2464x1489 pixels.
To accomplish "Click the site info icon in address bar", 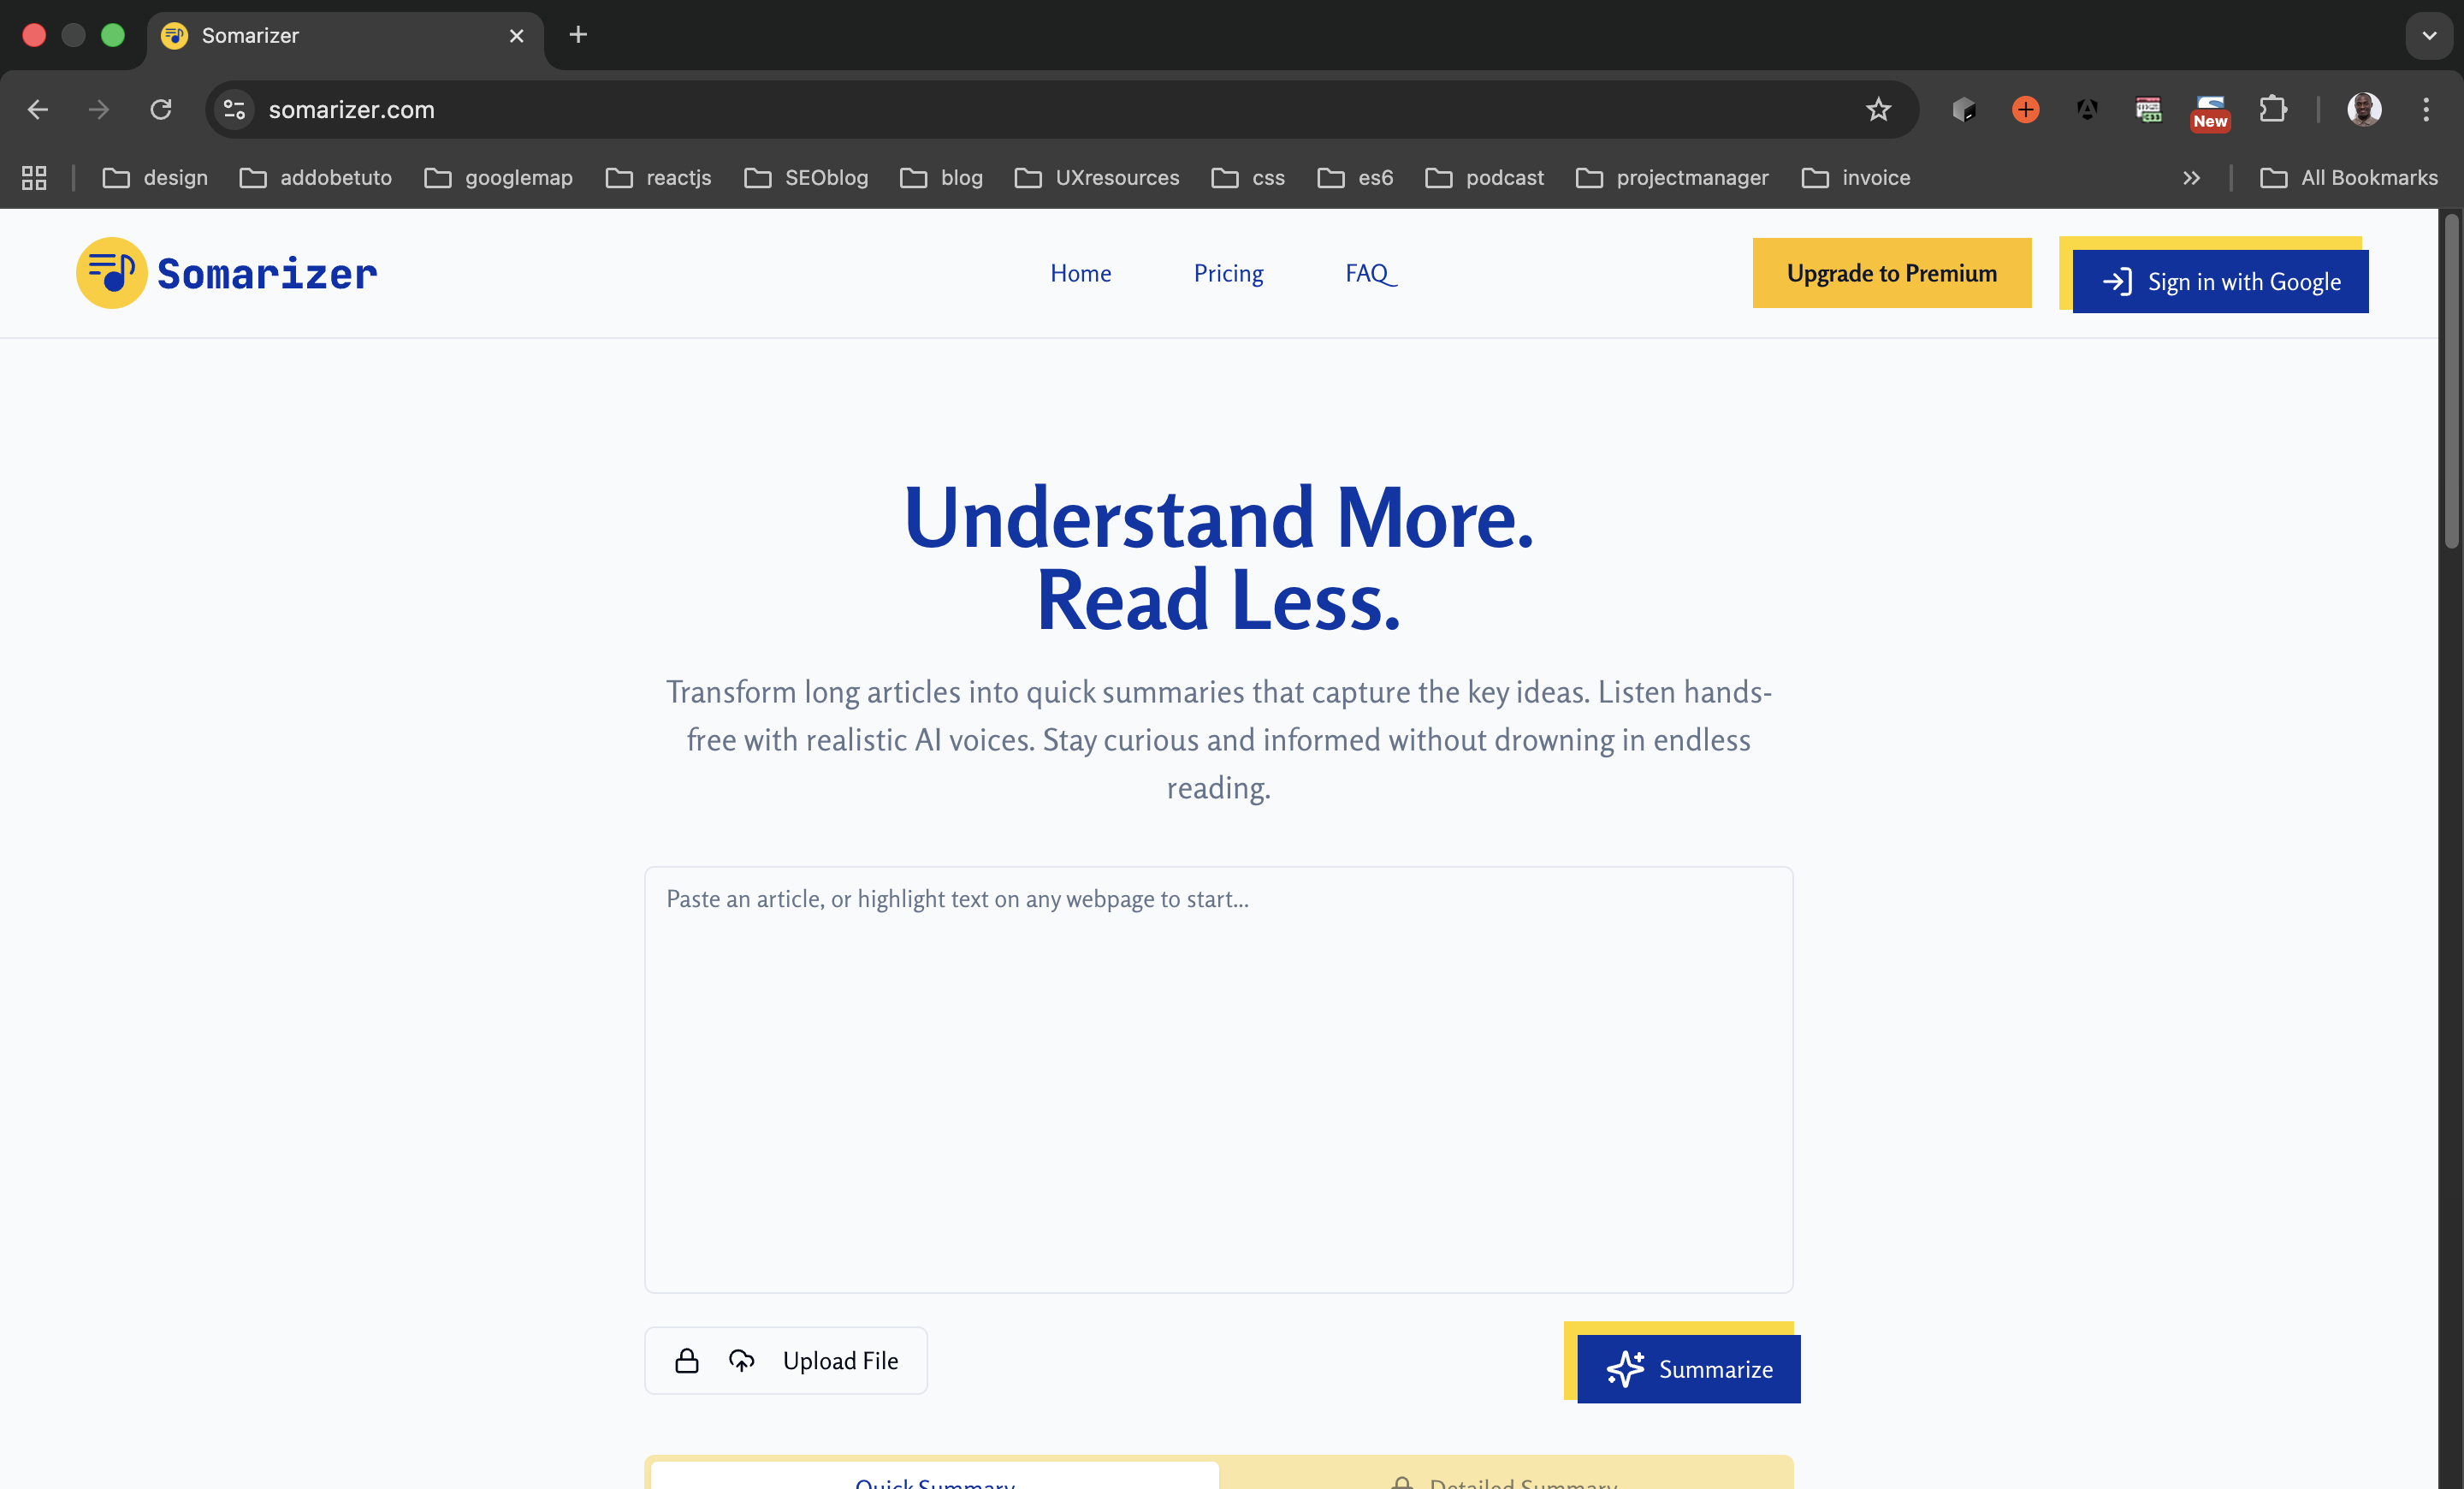I will coord(234,110).
